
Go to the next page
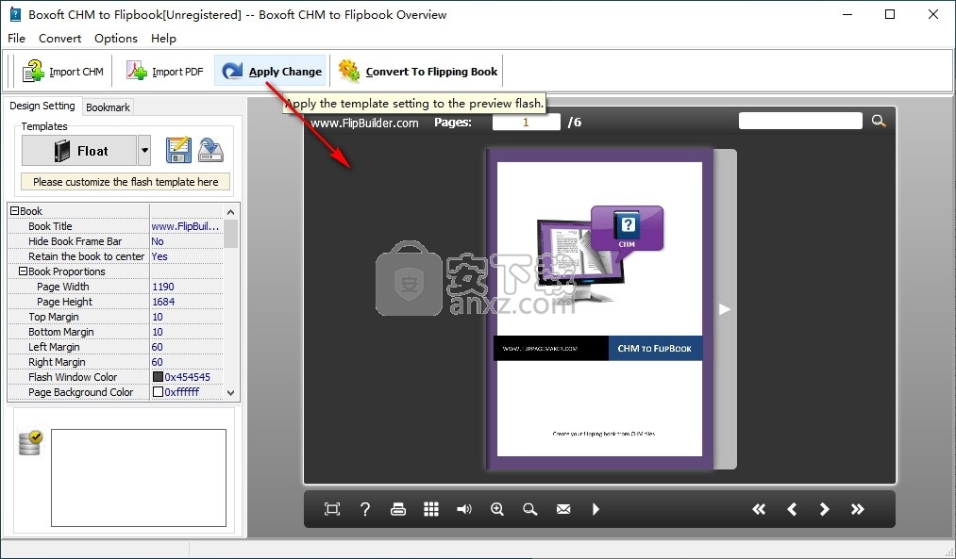click(x=824, y=509)
